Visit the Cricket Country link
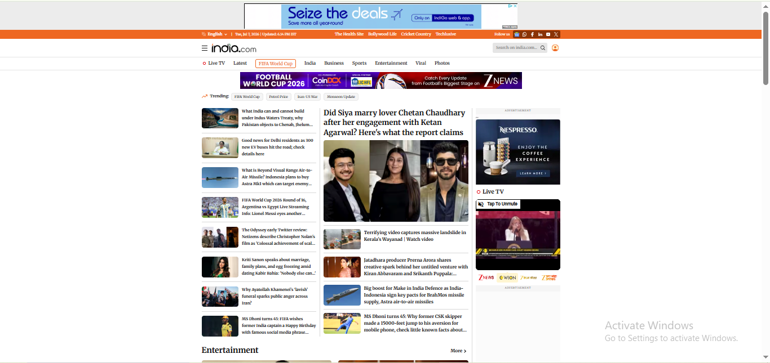This screenshot has width=770, height=363. 416,34
